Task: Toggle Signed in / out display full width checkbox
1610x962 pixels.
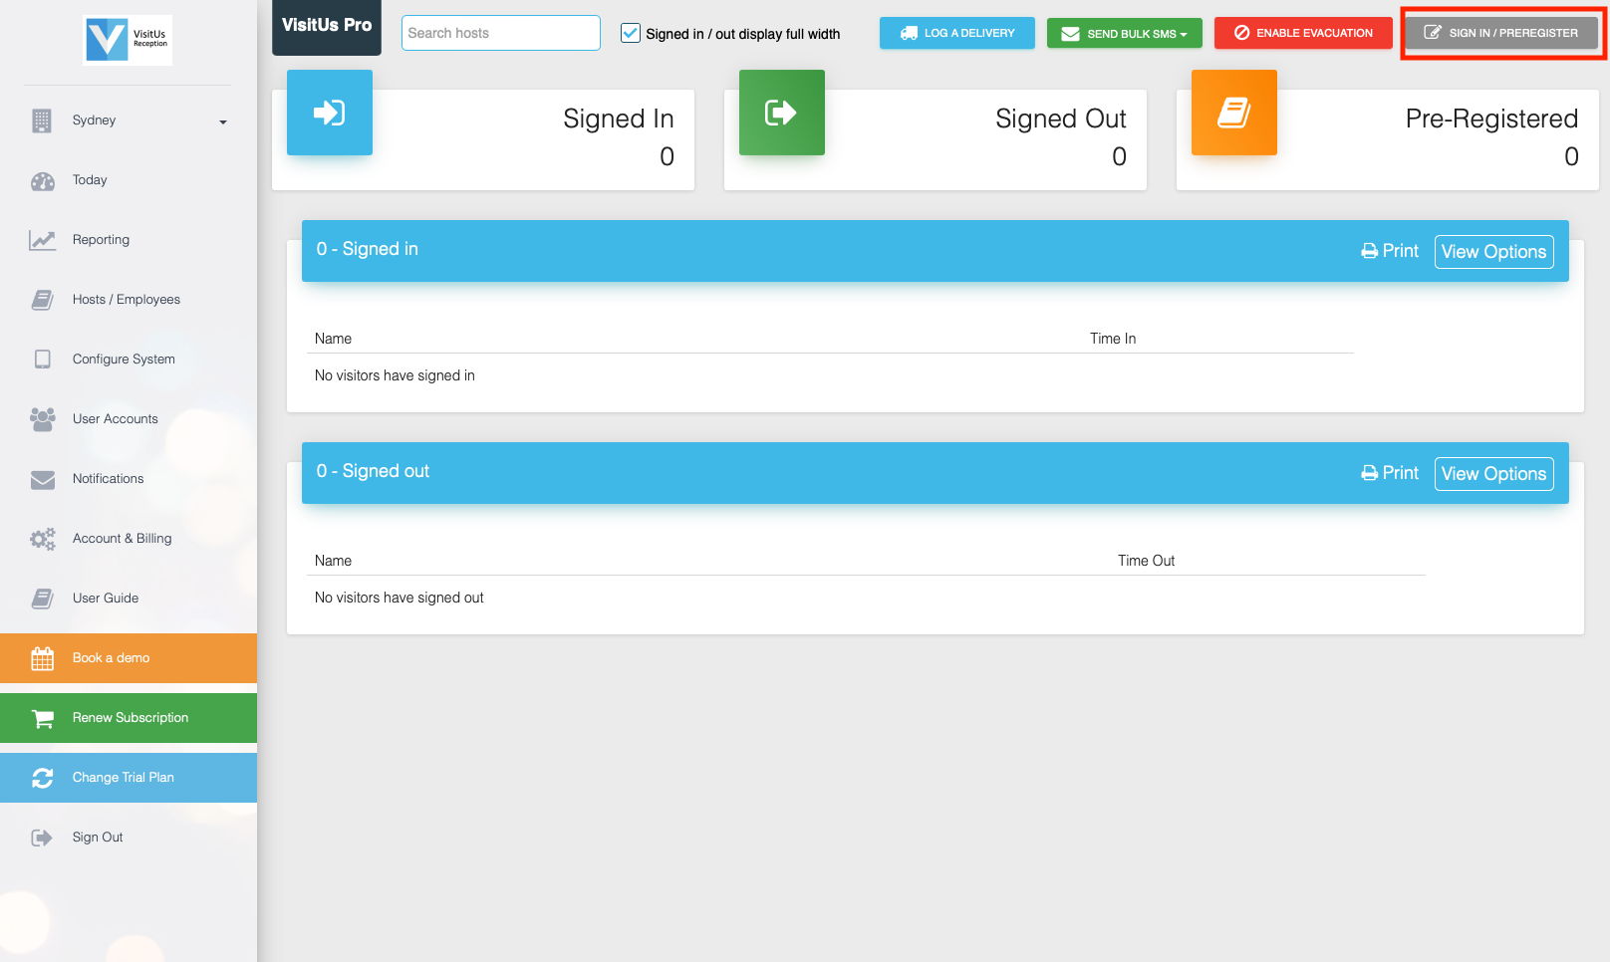Action: point(631,33)
